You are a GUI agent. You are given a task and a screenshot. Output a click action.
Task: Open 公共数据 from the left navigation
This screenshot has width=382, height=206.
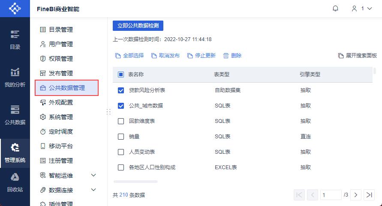coord(15,115)
